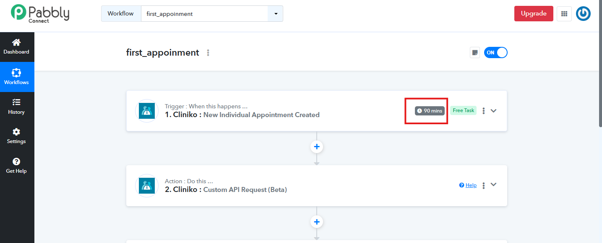
Task: Open the workflow notes icon
Action: (475, 53)
